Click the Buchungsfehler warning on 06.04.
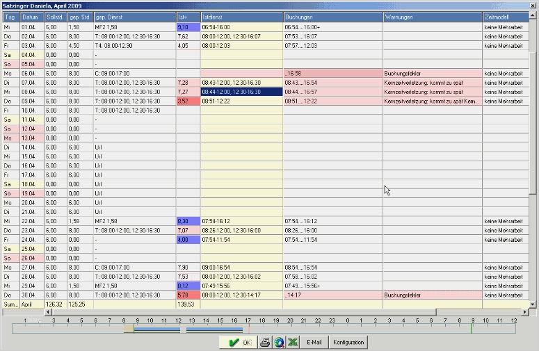This screenshot has height=351, width=539. tap(433, 73)
